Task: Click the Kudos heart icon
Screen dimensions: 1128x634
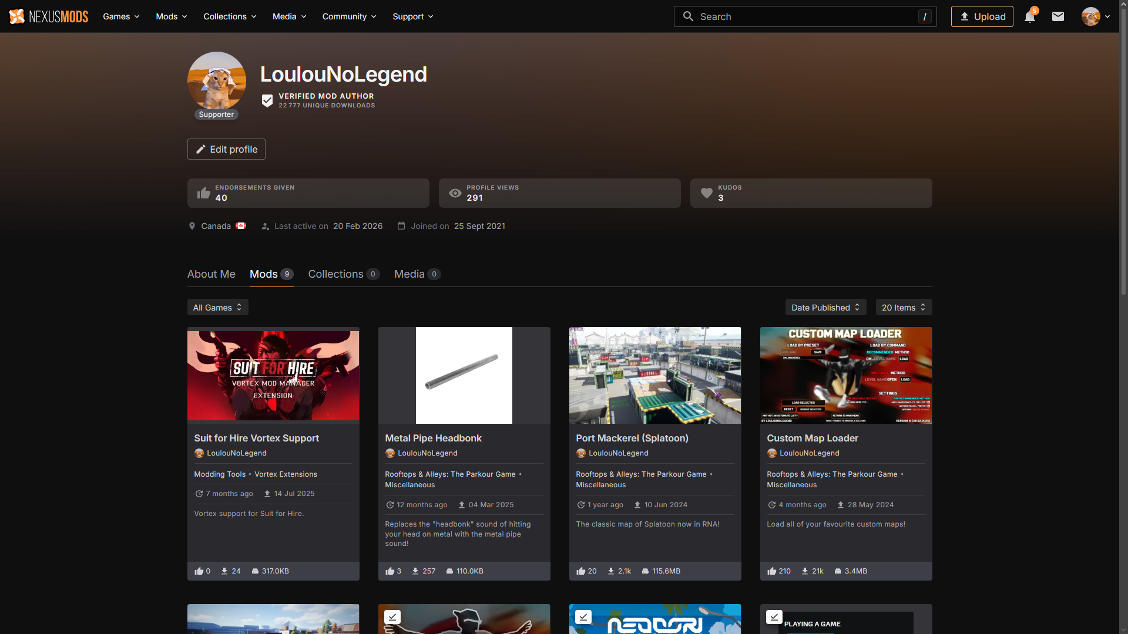Action: coord(706,193)
